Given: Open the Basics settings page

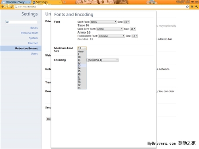Looking at the screenshot, I should pos(34,28).
